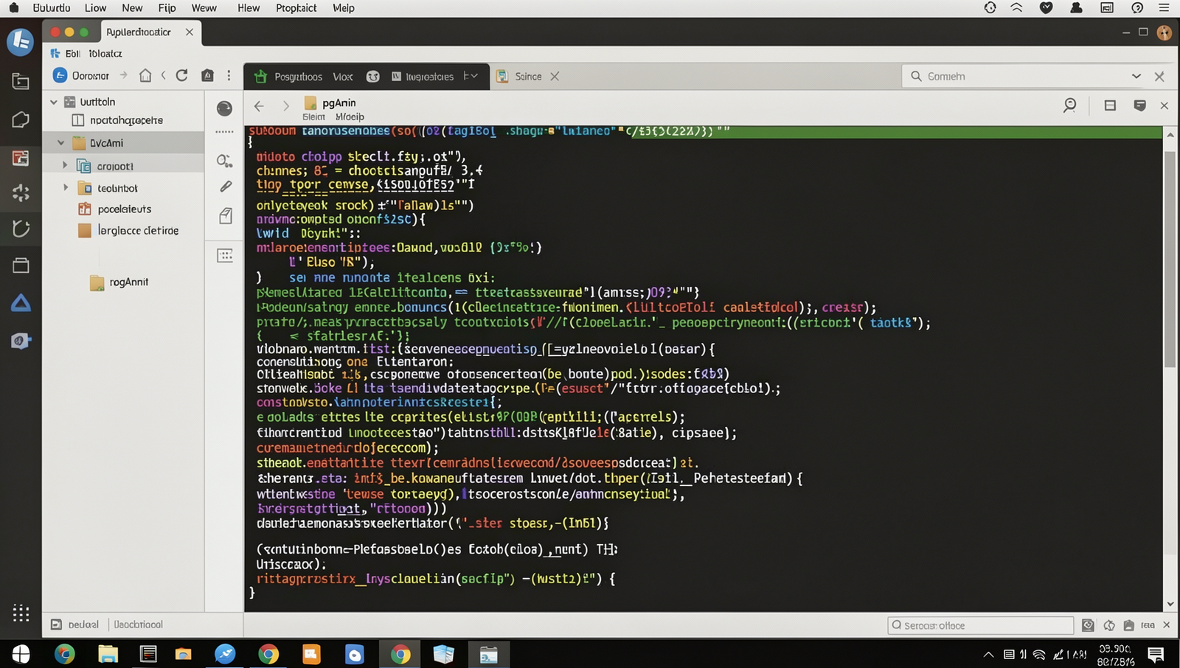This screenshot has width=1180, height=668.
Task: Close the Rıplerdtıooticr window tab
Action: 190,32
